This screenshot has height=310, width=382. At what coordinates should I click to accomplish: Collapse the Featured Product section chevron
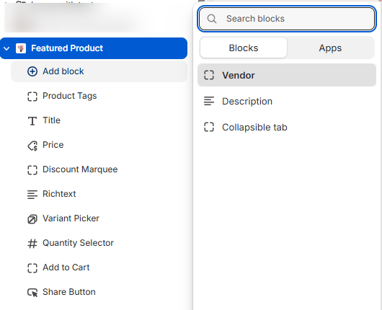click(x=6, y=48)
